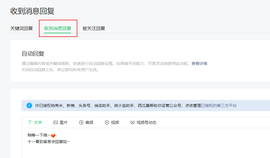The image size is (270, 158).
Task: Choose the 文字 reply type label
Action: click(x=38, y=122)
